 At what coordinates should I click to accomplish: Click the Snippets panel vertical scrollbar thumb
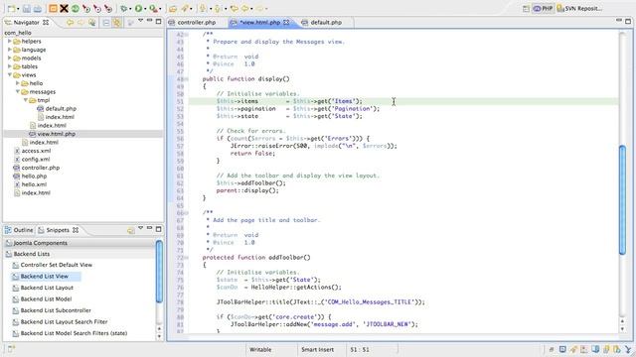(159, 271)
